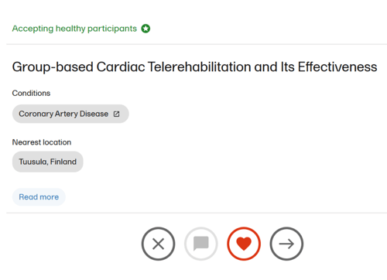
Task: Open the Read more link
Action: pos(39,197)
